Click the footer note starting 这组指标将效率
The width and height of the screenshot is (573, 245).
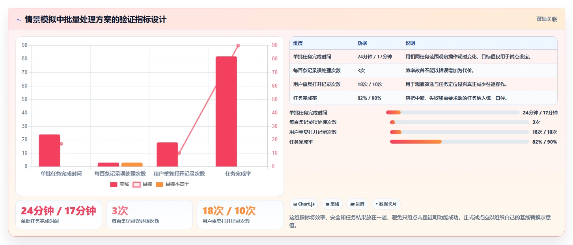tap(420, 221)
